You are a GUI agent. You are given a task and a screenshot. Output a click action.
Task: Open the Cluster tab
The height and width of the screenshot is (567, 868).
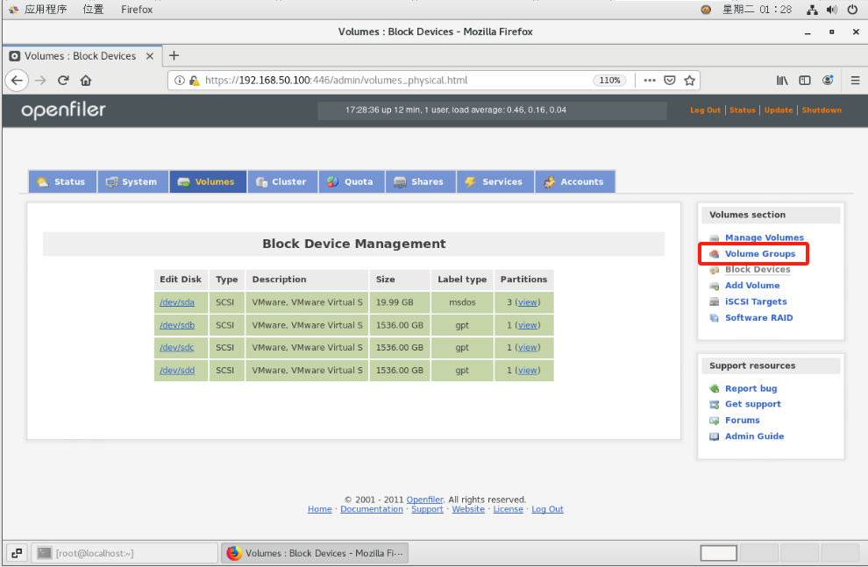(x=282, y=181)
